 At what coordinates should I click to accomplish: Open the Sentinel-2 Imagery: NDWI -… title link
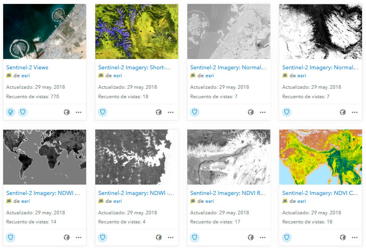136,193
